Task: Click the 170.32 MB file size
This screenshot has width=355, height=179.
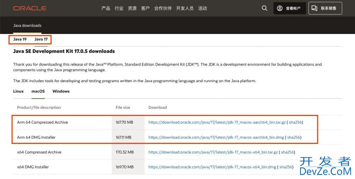Action: pos(125,152)
